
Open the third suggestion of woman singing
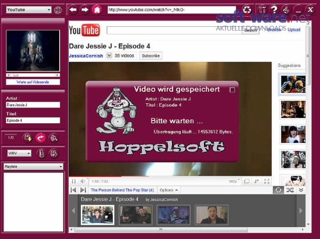[x=293, y=134]
